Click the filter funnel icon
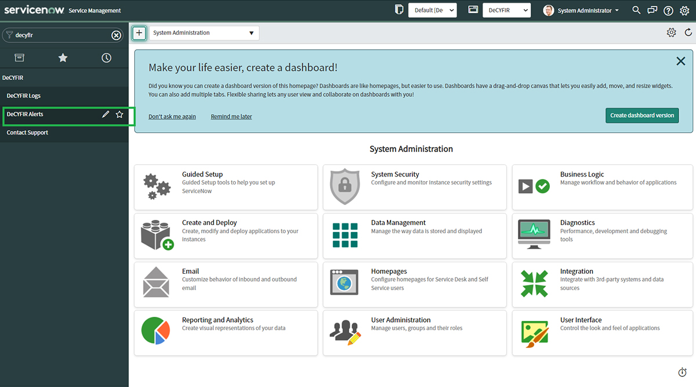 pyautogui.click(x=9, y=35)
